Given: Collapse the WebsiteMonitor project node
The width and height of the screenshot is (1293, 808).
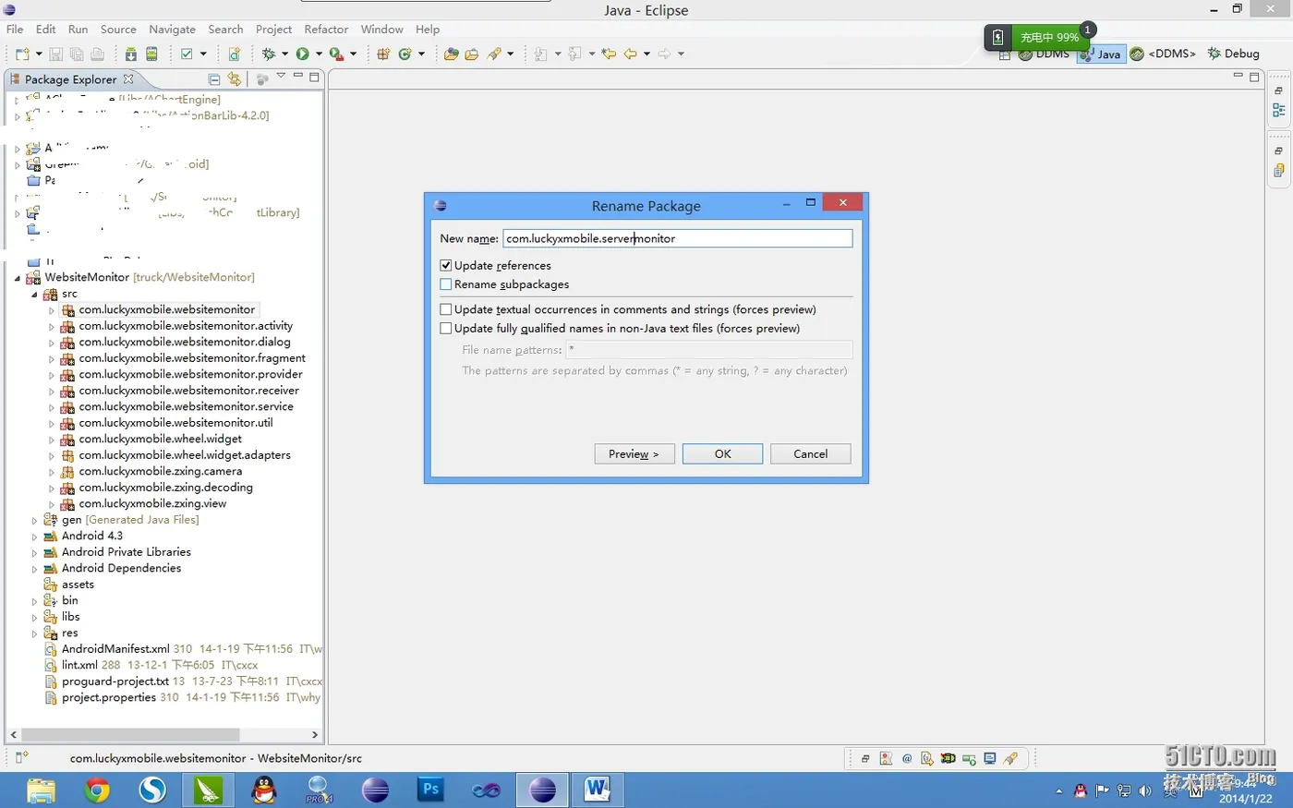Looking at the screenshot, I should pos(18,278).
